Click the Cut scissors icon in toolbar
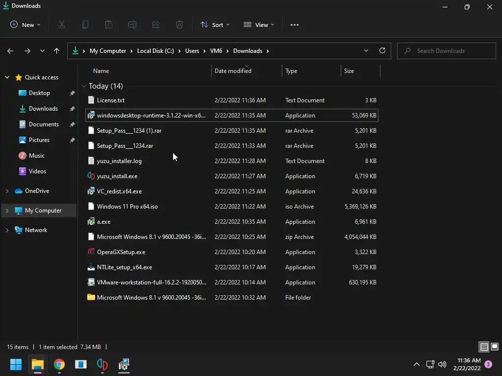This screenshot has height=376, width=502. 62,24
